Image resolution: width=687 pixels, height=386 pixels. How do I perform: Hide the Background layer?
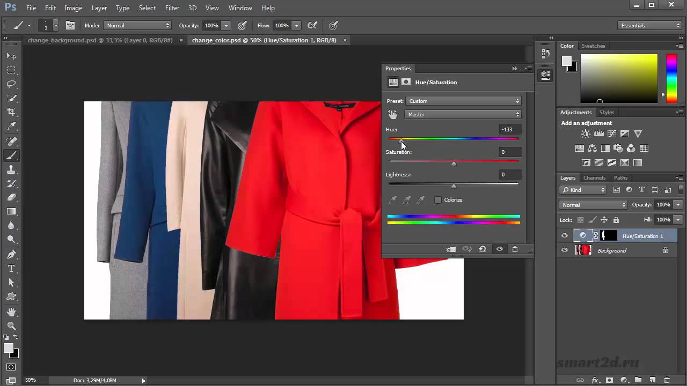click(564, 250)
